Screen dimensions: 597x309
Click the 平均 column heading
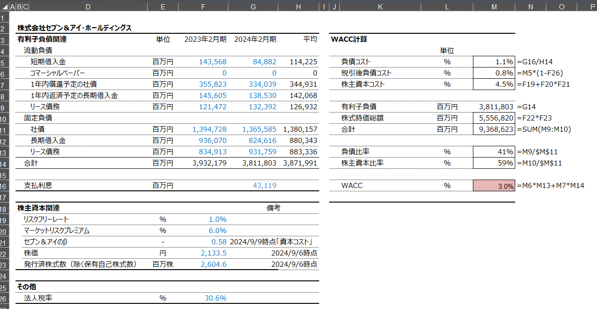click(310, 39)
